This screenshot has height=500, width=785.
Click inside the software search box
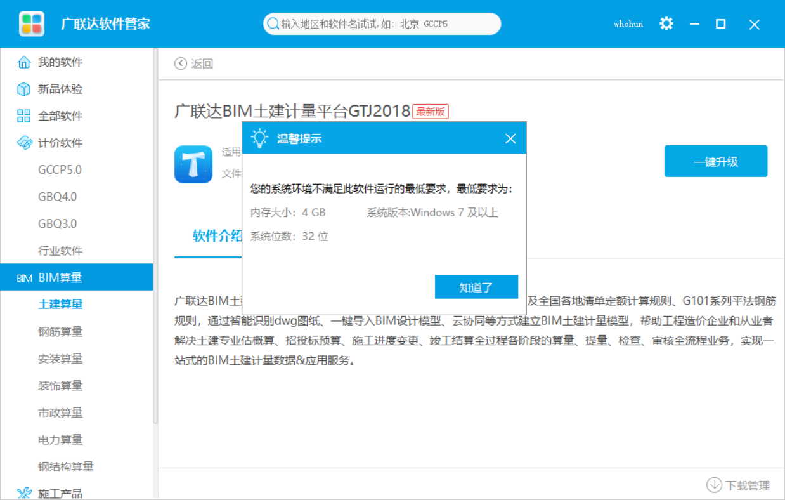380,23
